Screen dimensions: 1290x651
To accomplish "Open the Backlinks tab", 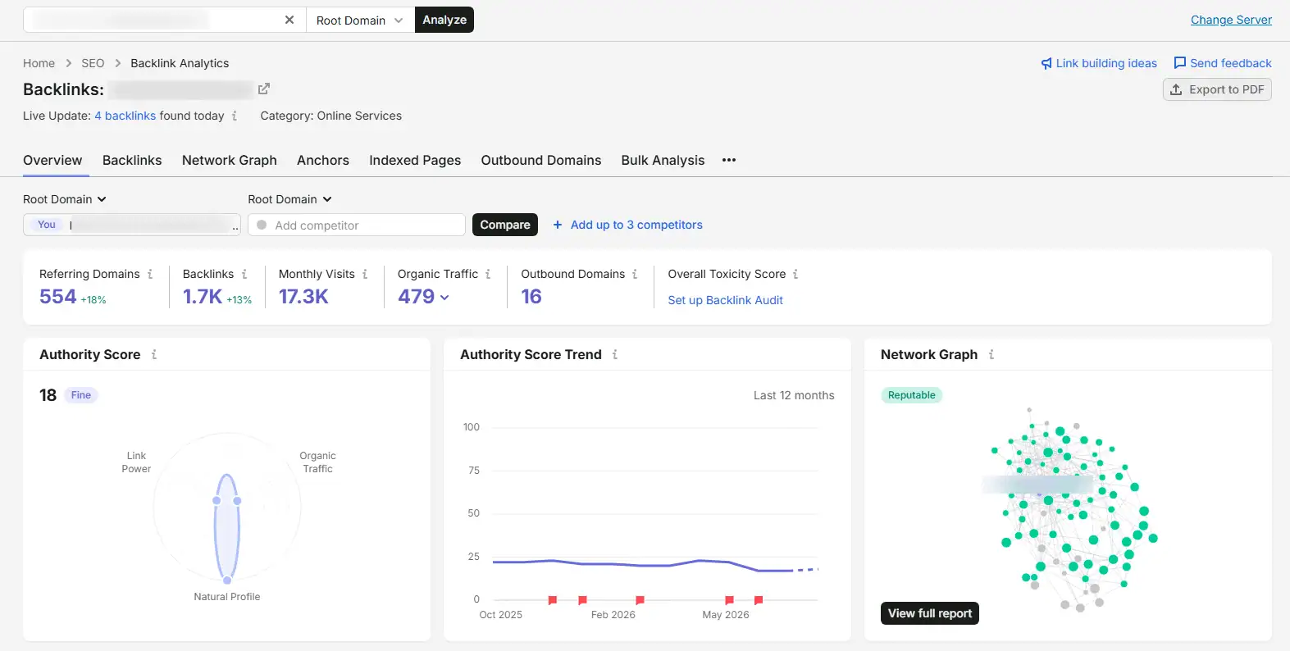I will point(132,160).
